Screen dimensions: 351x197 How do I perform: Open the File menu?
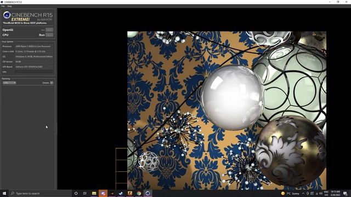coord(3,6)
